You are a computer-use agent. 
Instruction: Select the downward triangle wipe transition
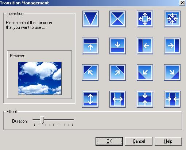pos(90,19)
